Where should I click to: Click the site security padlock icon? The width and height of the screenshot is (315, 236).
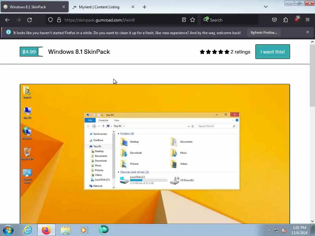click(59, 20)
